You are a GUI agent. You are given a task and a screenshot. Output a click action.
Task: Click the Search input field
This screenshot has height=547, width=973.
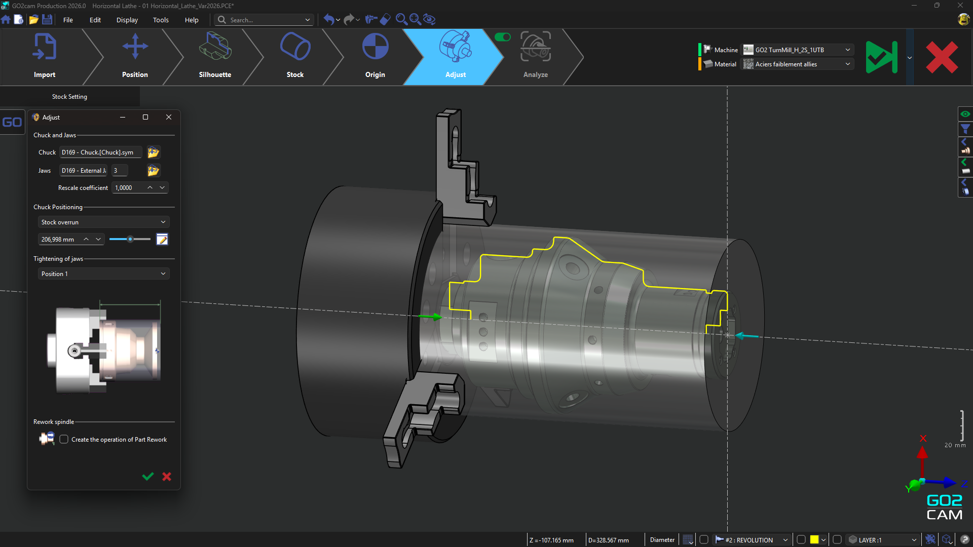click(264, 20)
